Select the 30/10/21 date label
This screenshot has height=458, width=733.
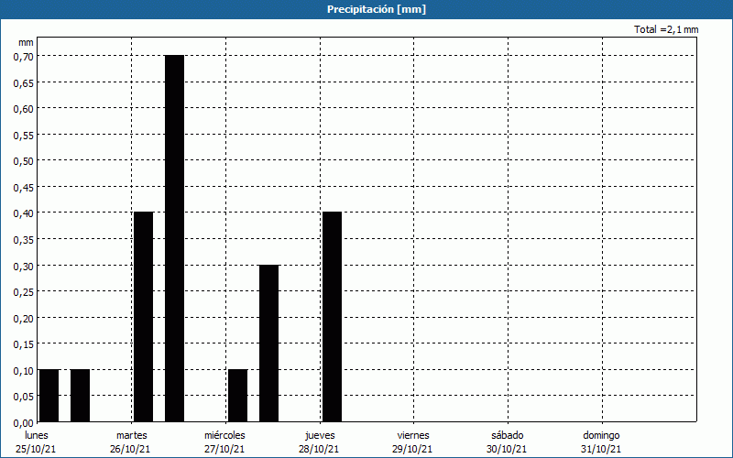(507, 449)
